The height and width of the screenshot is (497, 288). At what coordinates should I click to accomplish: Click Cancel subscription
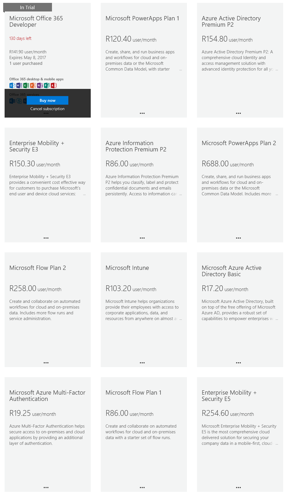(x=47, y=109)
